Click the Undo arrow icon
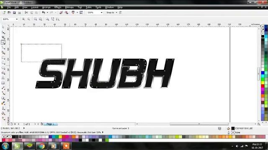The width and height of the screenshot is (268, 150). tap(44, 12)
